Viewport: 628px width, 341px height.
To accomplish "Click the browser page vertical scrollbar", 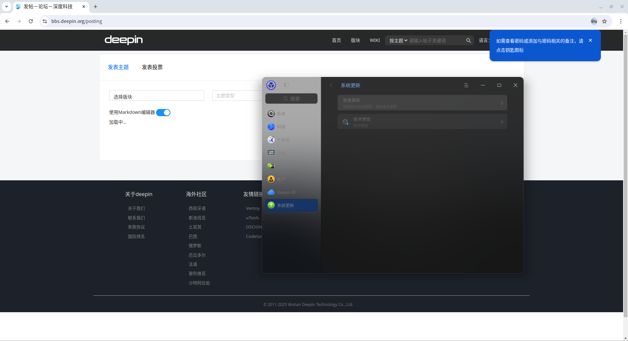I will 625,183.
